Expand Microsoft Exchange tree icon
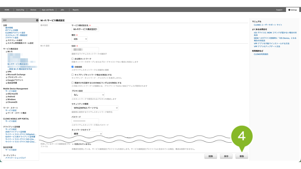Screen dimensions: 301x169 6,75
